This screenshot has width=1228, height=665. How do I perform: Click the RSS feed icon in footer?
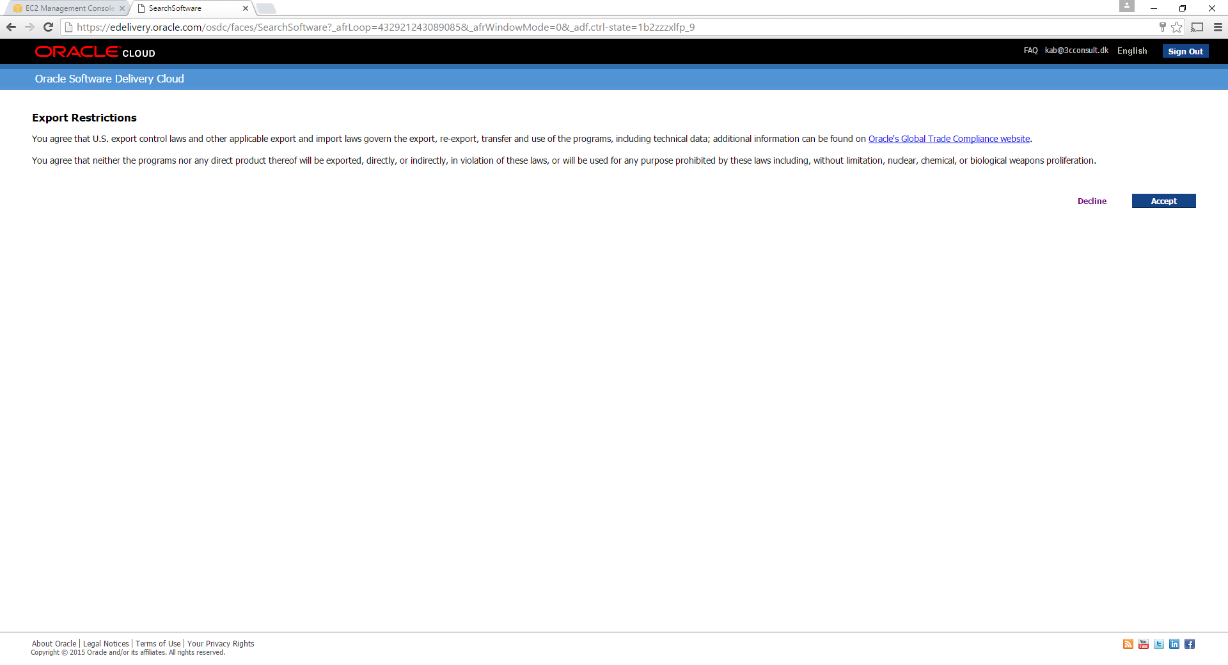coord(1128,644)
